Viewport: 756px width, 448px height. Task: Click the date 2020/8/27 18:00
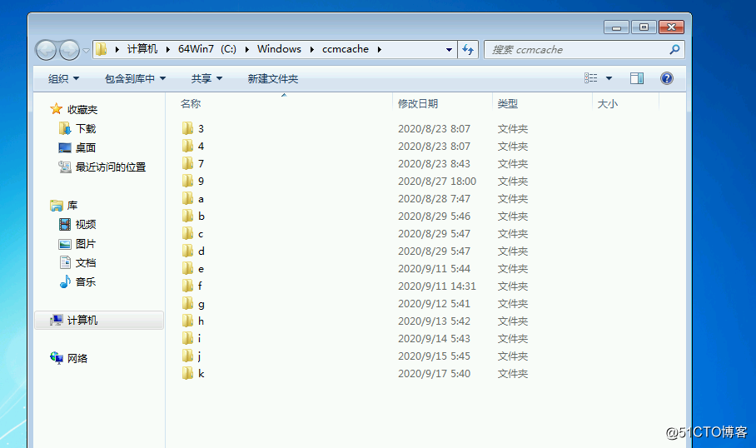pyautogui.click(x=437, y=182)
